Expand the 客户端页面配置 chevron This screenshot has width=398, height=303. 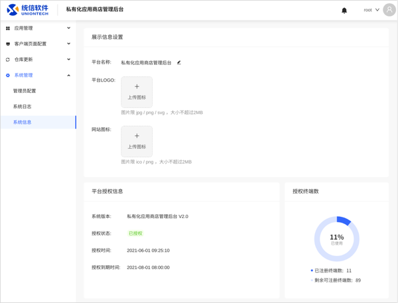(69, 44)
